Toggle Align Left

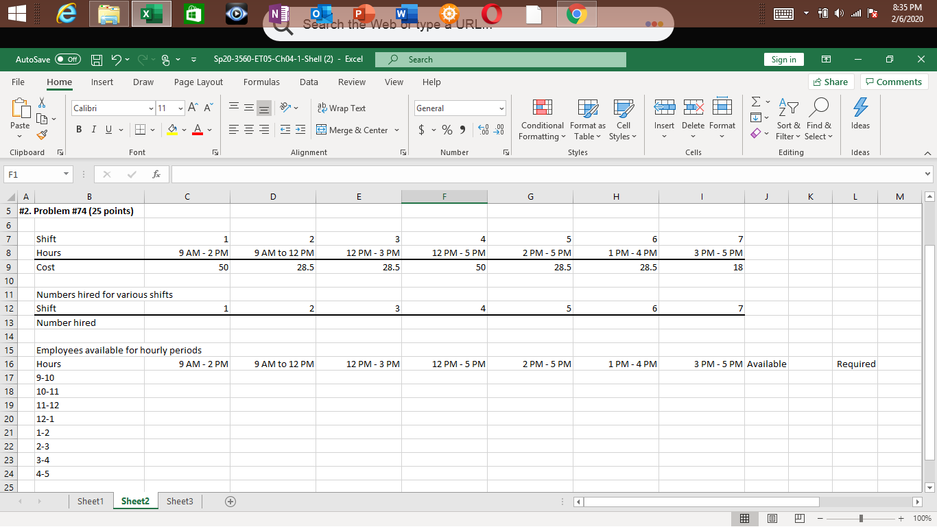tap(234, 130)
